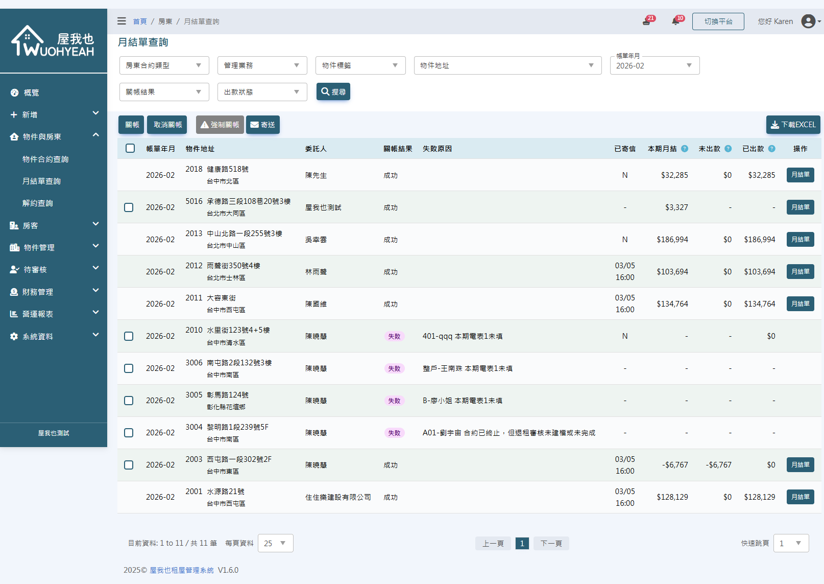Click help icon next to 本期月結
The height and width of the screenshot is (584, 824).
[x=685, y=149]
